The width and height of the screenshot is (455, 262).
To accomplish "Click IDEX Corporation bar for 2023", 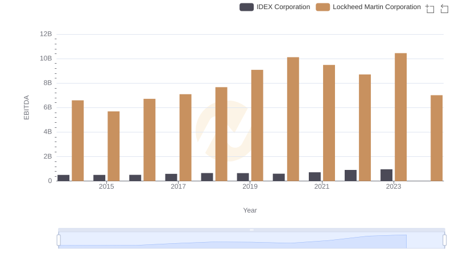I will [x=386, y=175].
